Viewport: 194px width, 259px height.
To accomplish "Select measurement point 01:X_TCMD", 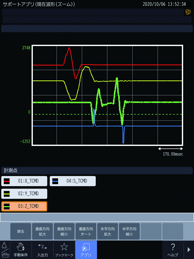I will pos(24,181).
